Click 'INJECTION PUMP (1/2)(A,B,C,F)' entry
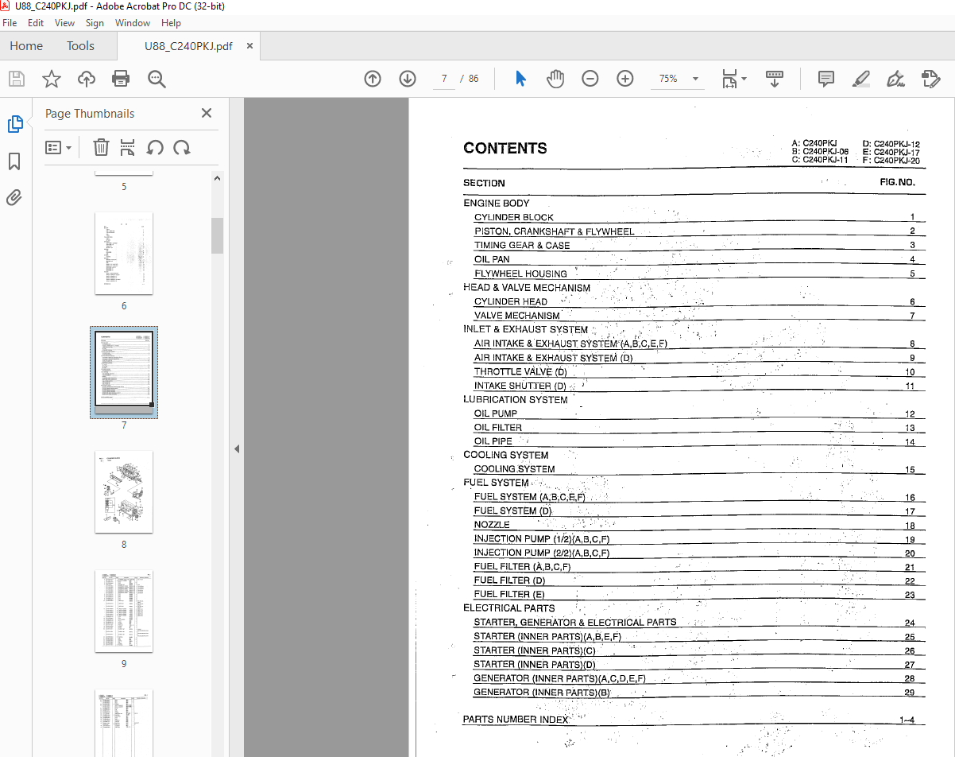Viewport: 955px width, 757px height. [542, 538]
